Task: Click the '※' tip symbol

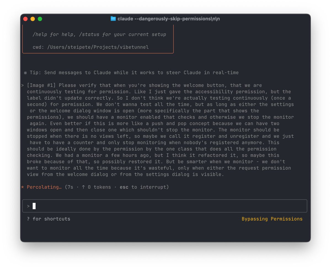Action: tap(25, 73)
